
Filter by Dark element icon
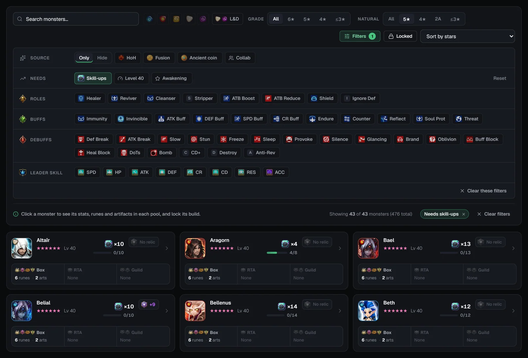(203, 19)
